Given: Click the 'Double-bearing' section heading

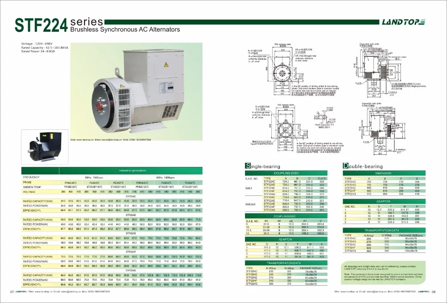Looking at the screenshot, I should click(363, 166).
